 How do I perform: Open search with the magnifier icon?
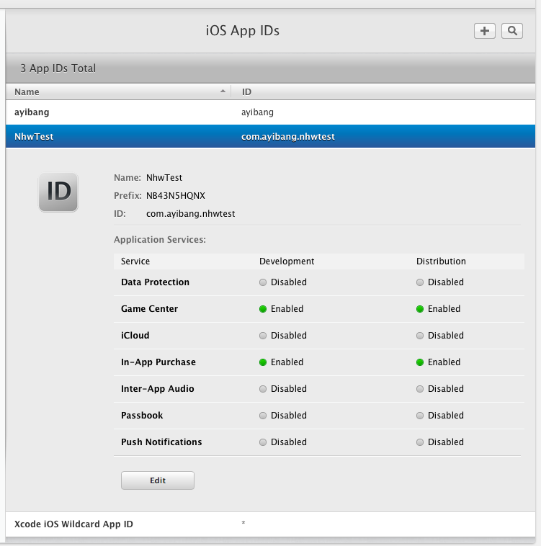[511, 31]
